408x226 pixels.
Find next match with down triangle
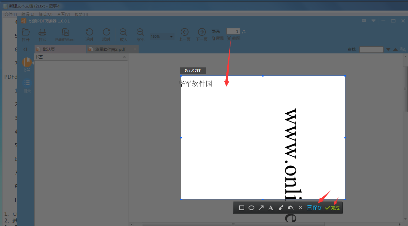pyautogui.click(x=388, y=49)
